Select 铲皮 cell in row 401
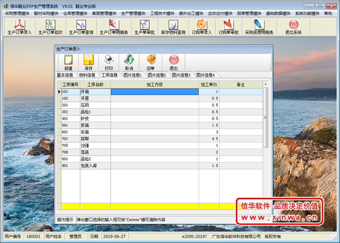Image resolution: width=340 pixels, height=243 pixels. pos(95,118)
